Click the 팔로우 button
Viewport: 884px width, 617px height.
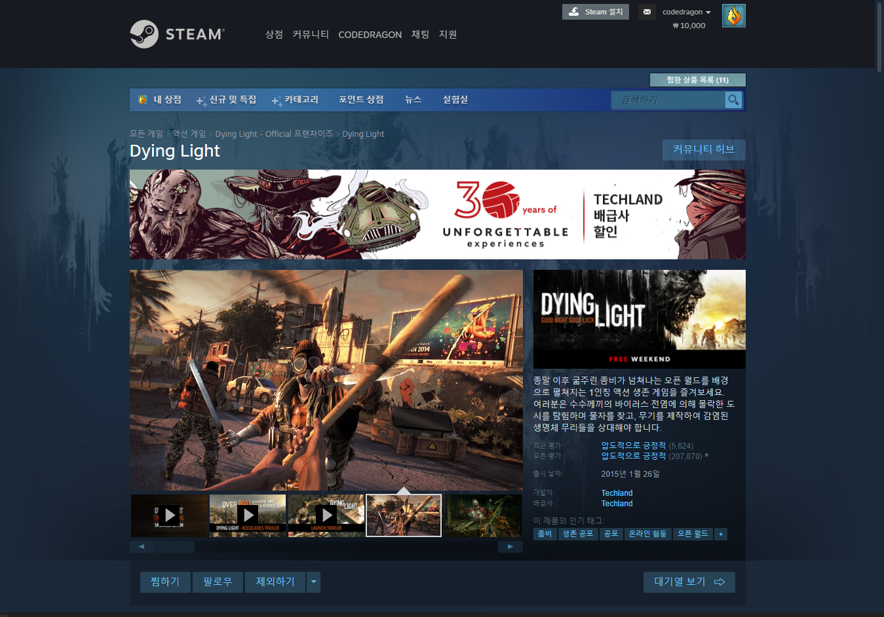click(218, 582)
